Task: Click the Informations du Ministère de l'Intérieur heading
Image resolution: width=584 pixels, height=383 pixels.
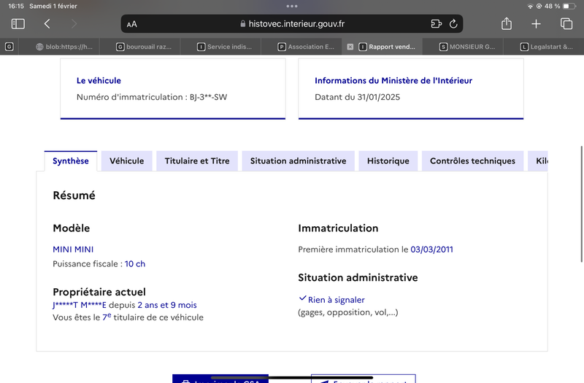Action: [x=393, y=80]
